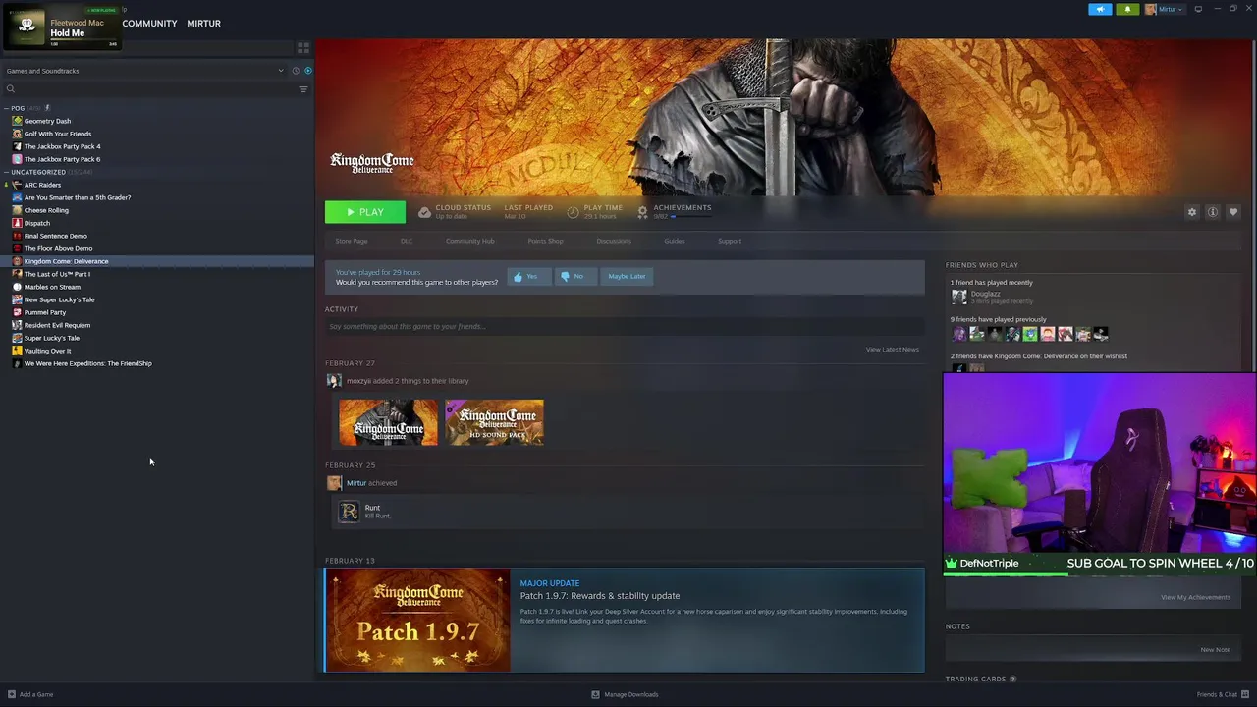The image size is (1257, 707).
Task: Open game info icon
Action: [1213, 212]
